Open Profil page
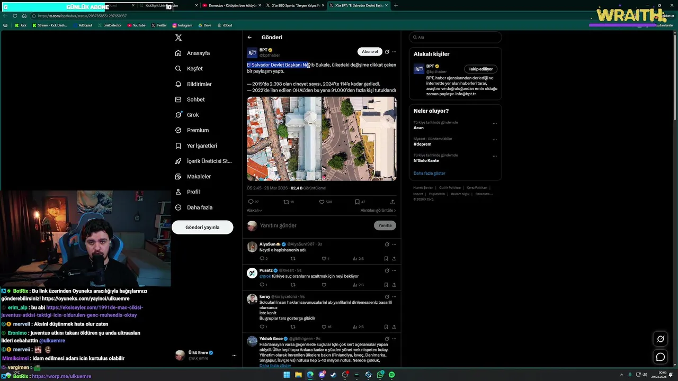 tap(188, 192)
